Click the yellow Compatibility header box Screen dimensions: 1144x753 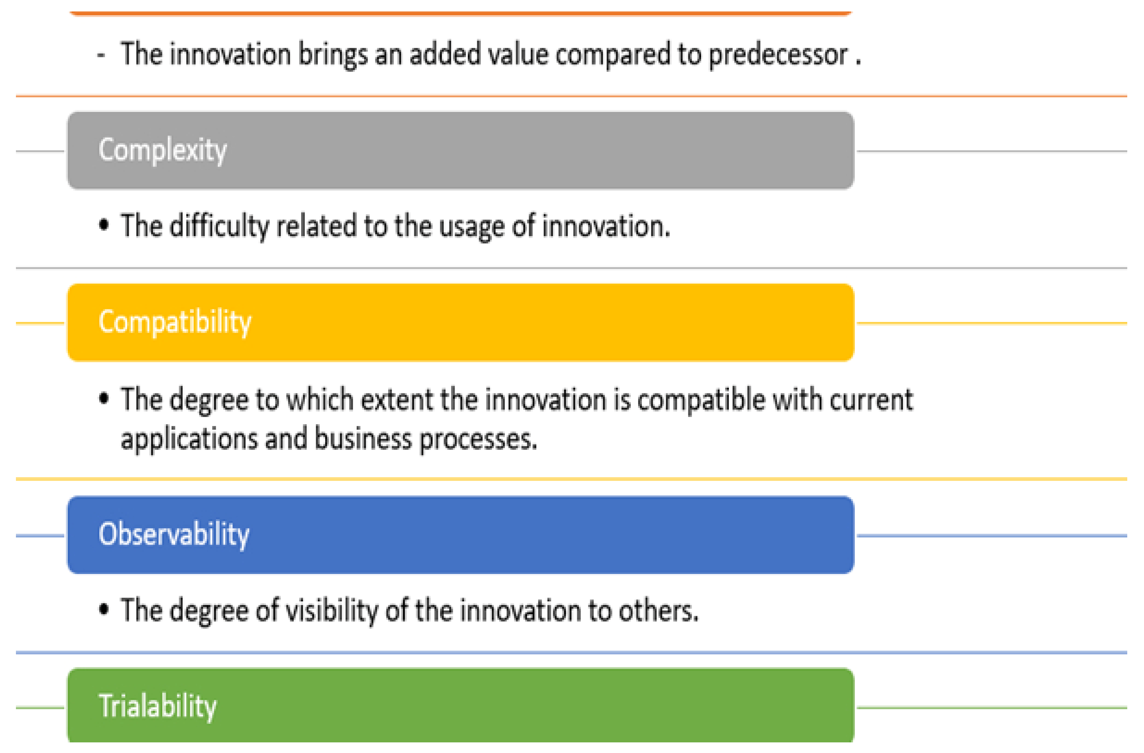(460, 322)
